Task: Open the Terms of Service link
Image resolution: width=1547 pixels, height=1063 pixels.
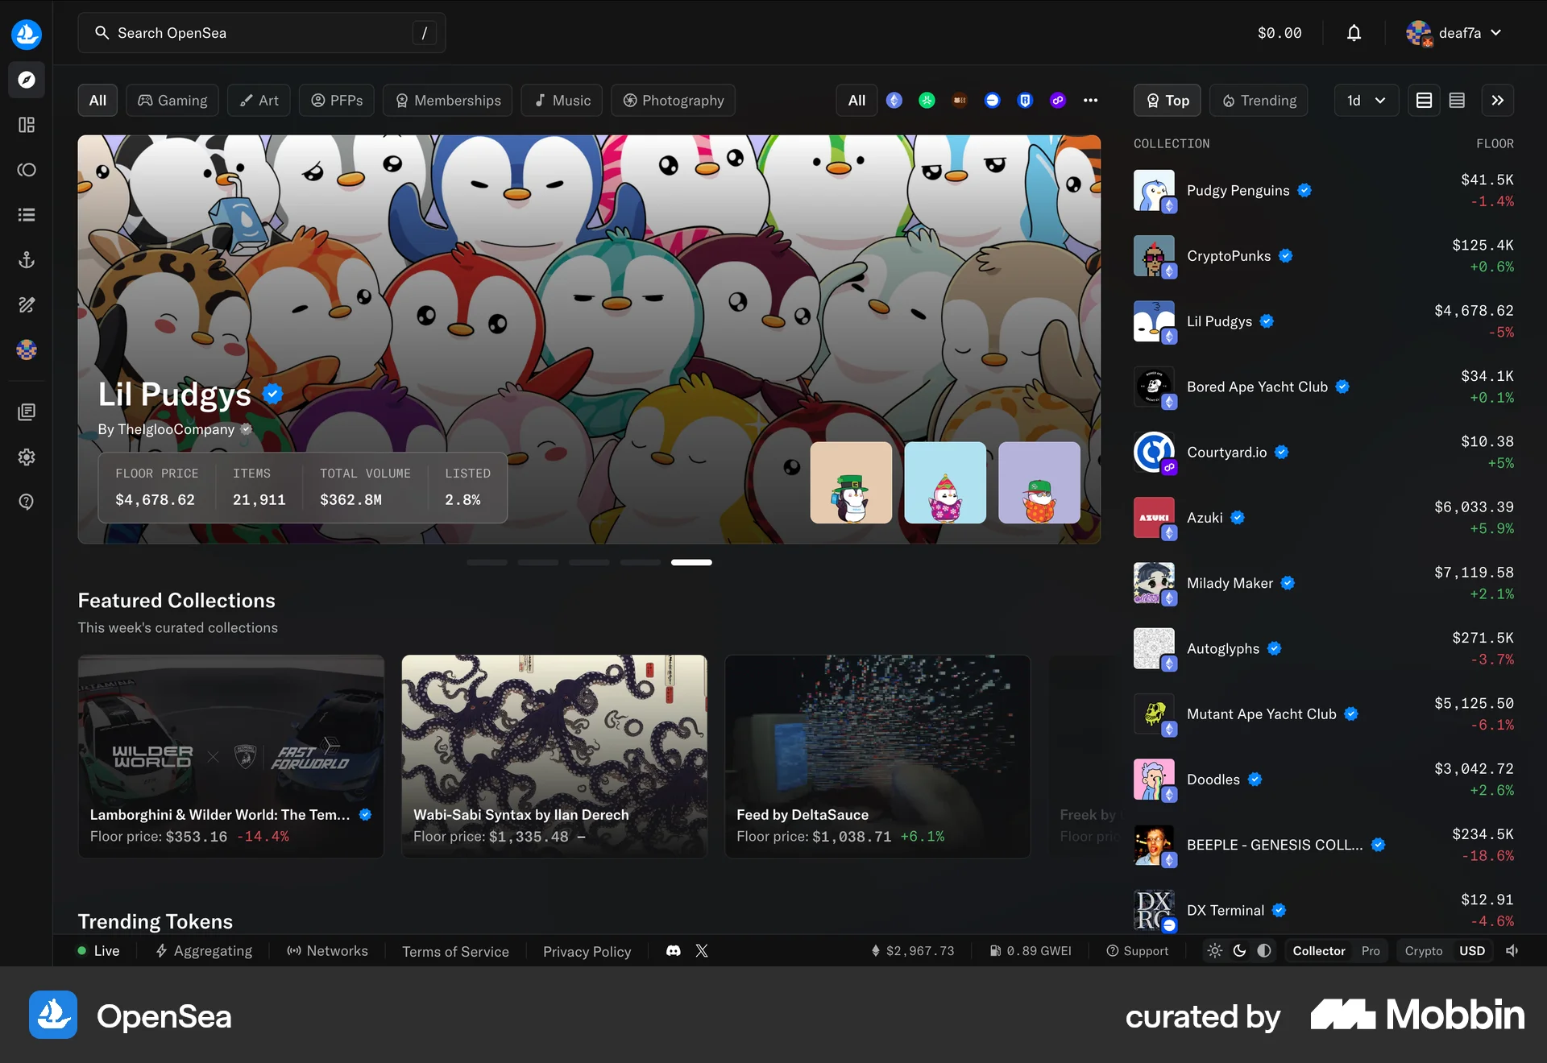Action: pos(455,951)
